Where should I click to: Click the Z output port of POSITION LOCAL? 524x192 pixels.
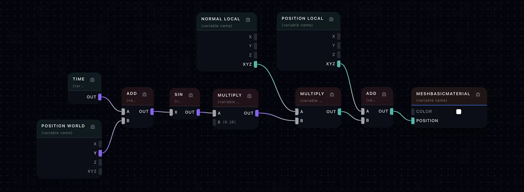point(339,54)
